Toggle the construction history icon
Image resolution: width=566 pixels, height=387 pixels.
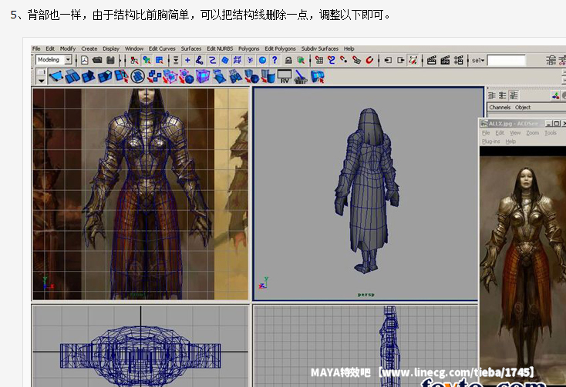click(413, 60)
